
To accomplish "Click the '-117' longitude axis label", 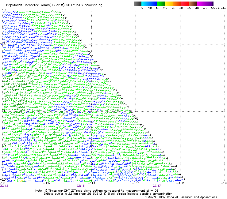I will [x=47, y=183].
